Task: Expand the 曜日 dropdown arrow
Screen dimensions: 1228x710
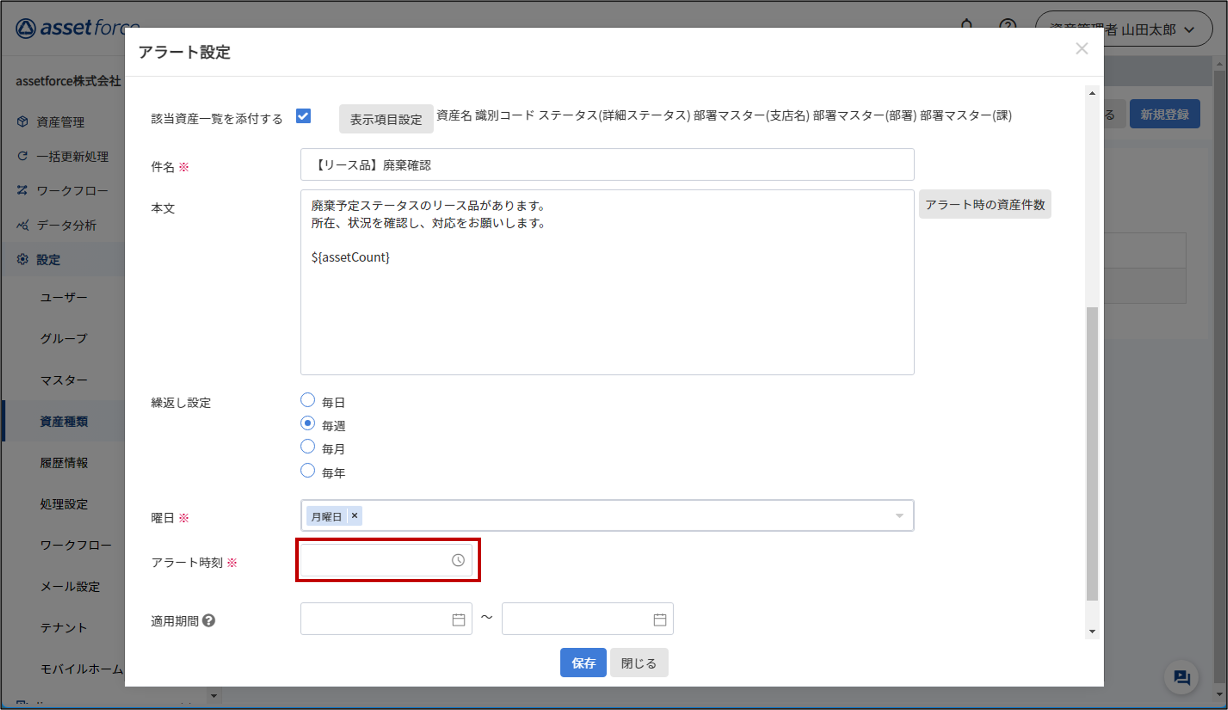Action: (x=899, y=515)
